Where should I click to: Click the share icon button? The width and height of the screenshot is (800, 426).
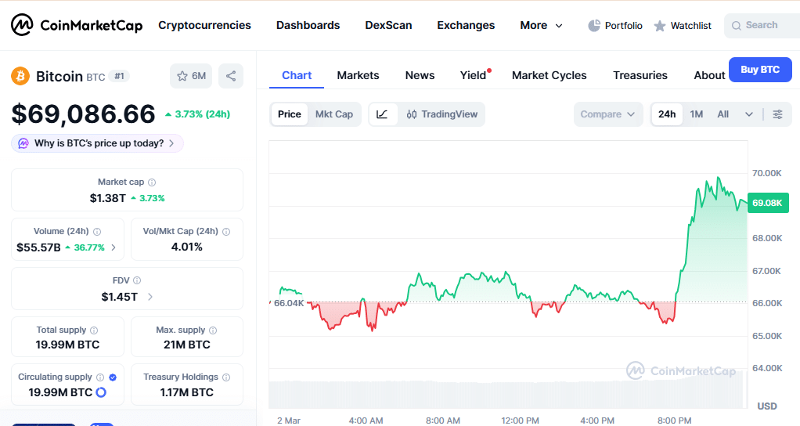pos(231,76)
